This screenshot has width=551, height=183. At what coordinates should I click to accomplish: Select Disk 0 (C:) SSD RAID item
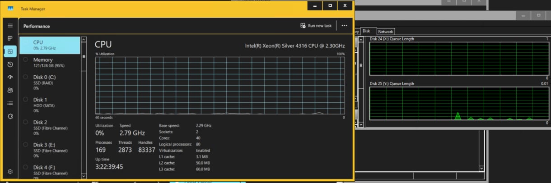(50, 82)
